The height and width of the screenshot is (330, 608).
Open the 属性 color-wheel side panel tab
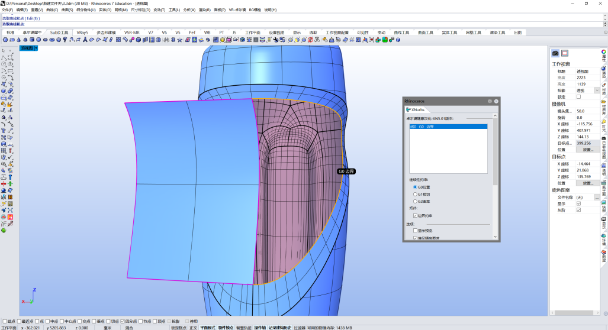[x=604, y=56]
